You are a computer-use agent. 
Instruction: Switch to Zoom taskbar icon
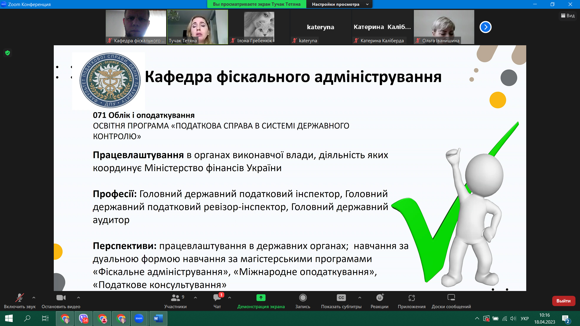tap(139, 318)
